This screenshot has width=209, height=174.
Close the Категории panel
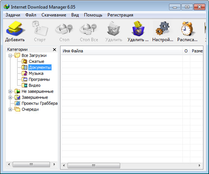pos(54,49)
